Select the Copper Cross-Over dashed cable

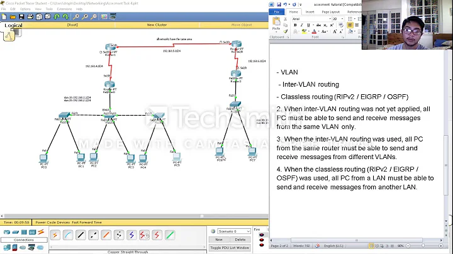(93, 235)
